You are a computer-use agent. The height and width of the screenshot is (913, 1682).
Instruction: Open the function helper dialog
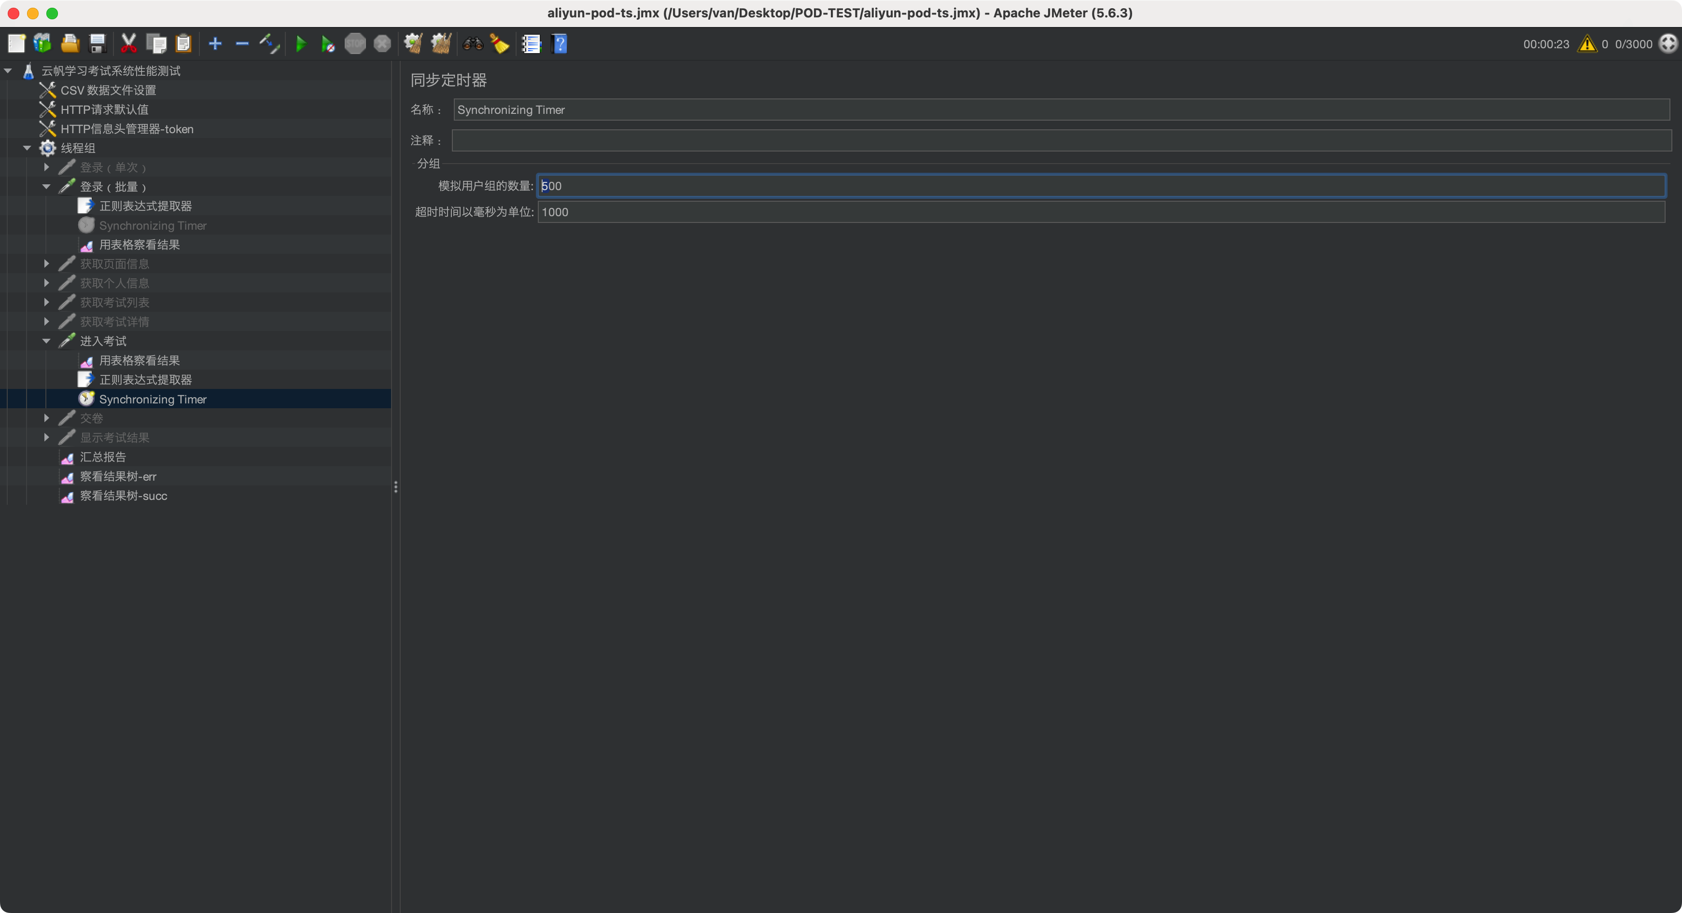click(x=532, y=44)
